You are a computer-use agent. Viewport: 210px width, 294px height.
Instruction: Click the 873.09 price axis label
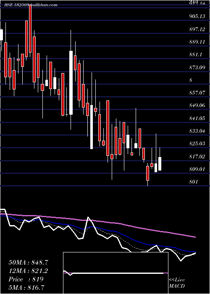point(197,67)
